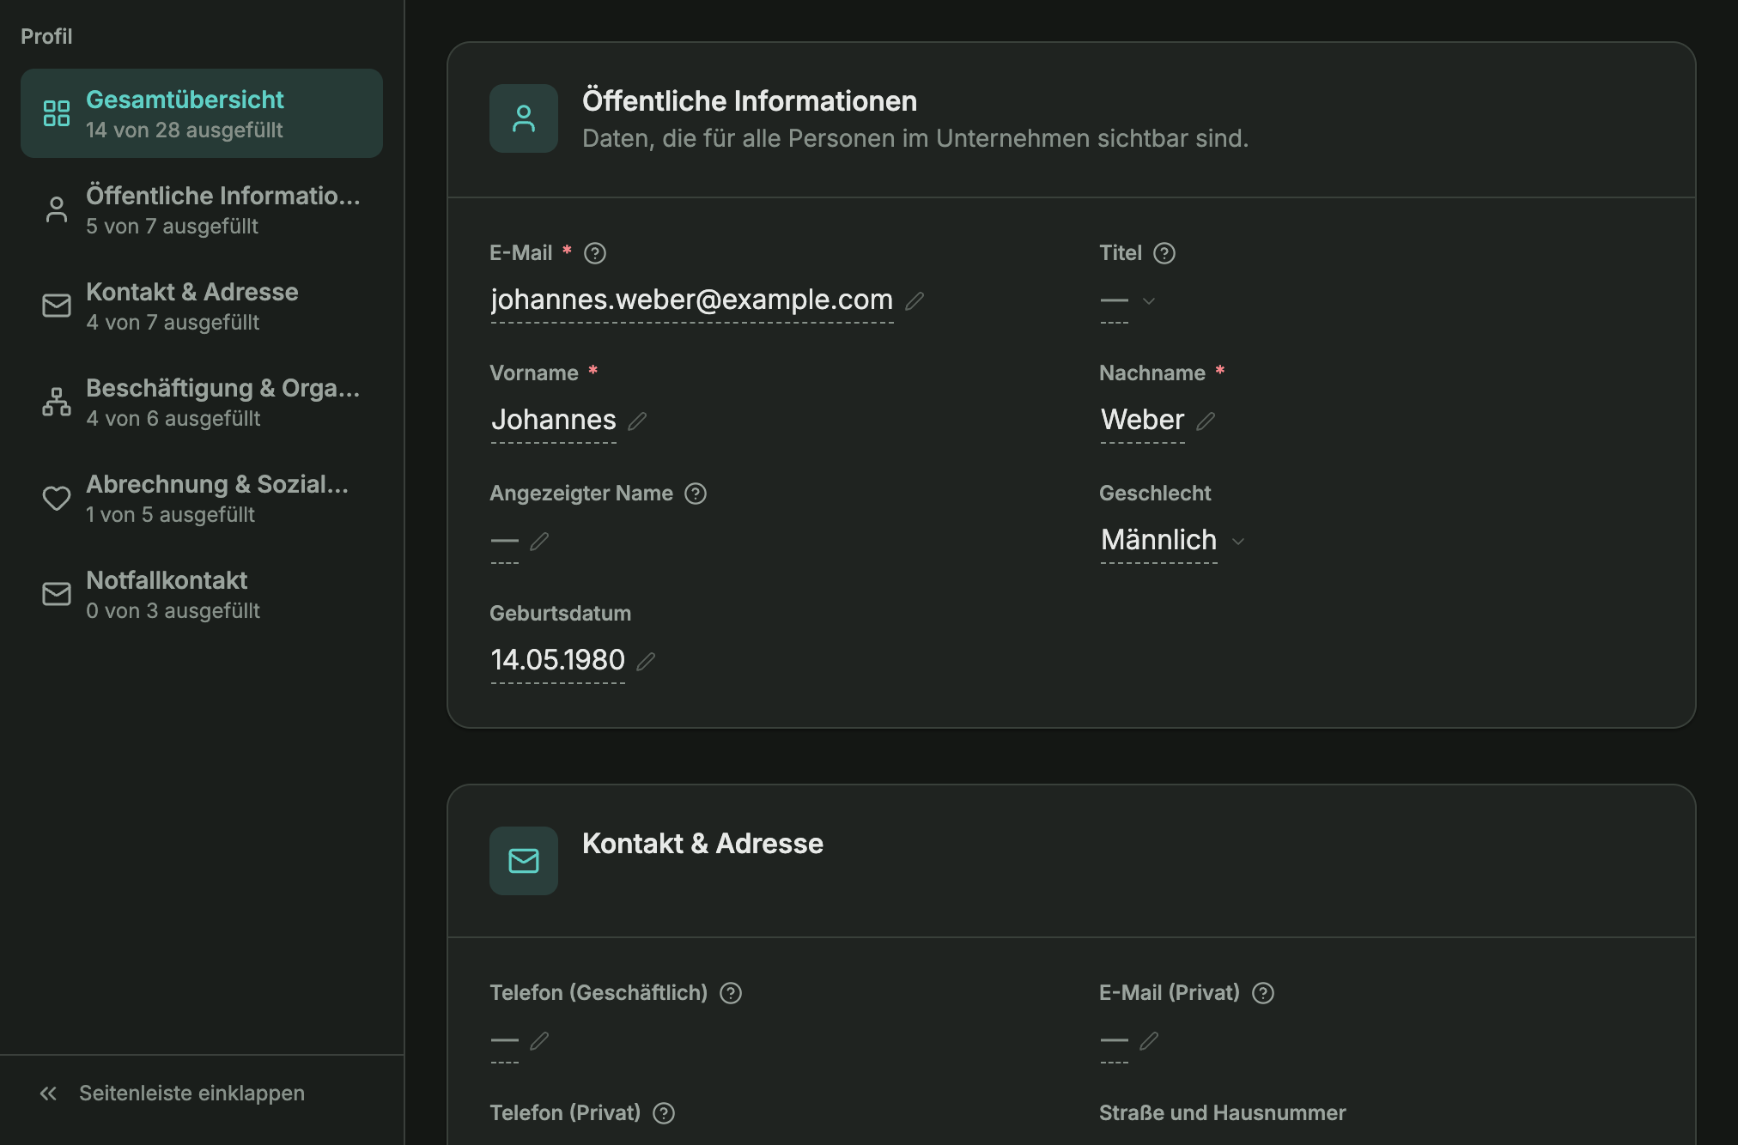Screen dimensions: 1738x1145
Task: Edit Angezeigter Name with pencil icon
Action: tap(539, 541)
